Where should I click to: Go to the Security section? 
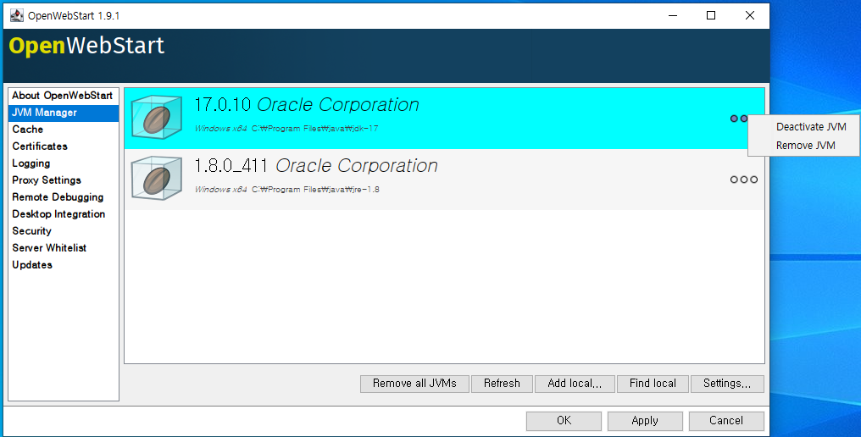coord(64,231)
